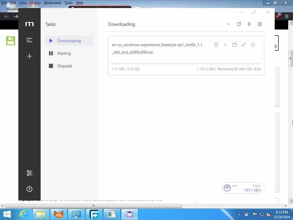Resume all tasks from header toolbar
The image size is (293, 220).
click(249, 24)
